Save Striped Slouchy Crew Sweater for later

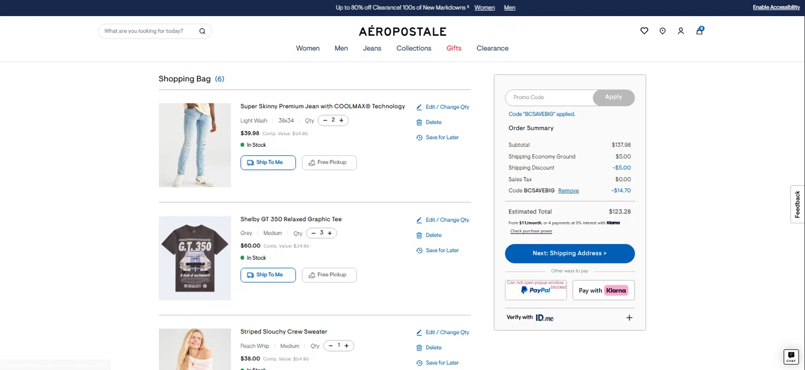[437, 363]
